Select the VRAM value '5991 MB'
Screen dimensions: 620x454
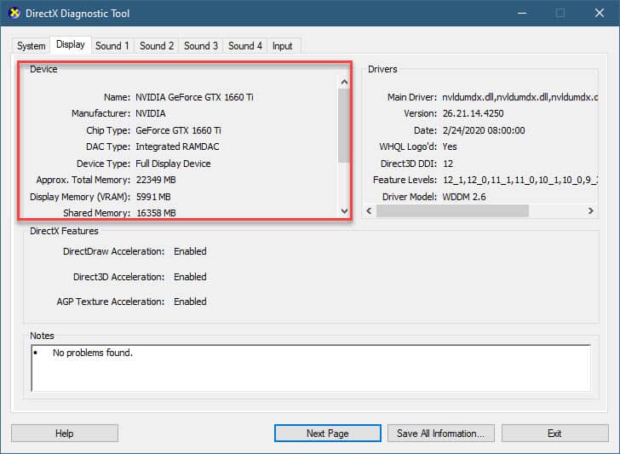pos(153,197)
